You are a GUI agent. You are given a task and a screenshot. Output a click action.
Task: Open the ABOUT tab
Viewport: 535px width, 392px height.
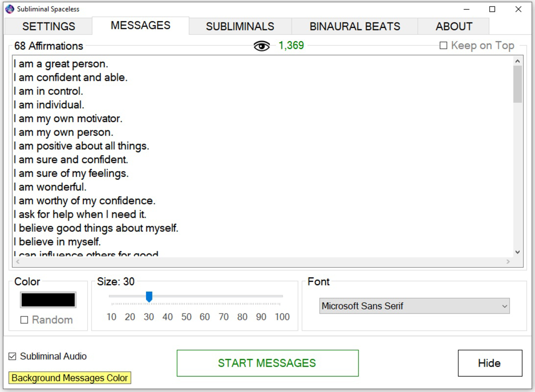tap(454, 26)
